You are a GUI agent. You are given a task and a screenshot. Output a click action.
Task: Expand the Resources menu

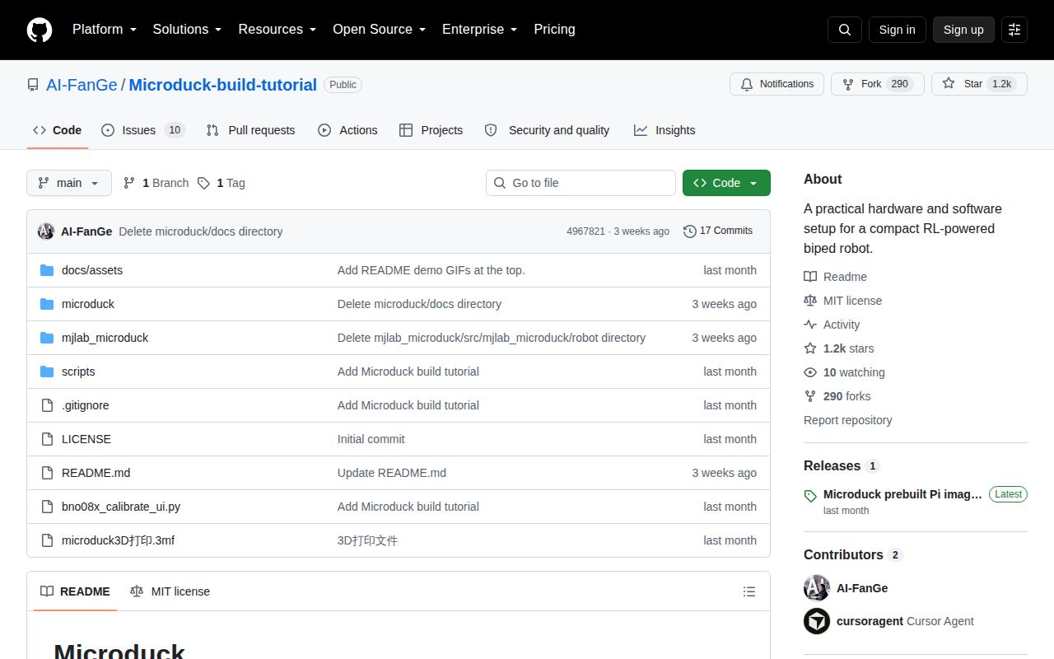point(277,30)
